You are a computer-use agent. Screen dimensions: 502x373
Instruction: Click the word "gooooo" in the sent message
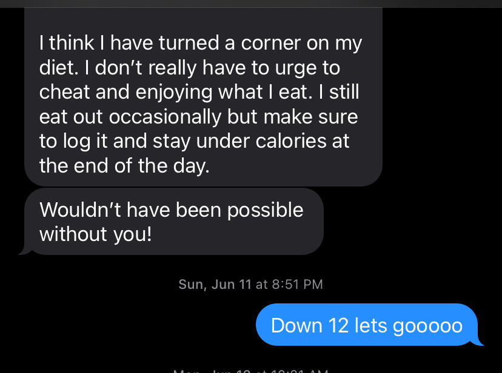click(x=428, y=325)
